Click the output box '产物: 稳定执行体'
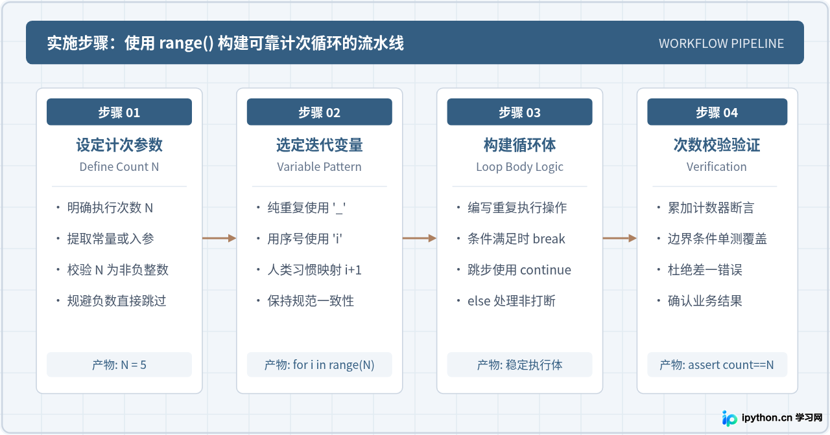 point(519,364)
